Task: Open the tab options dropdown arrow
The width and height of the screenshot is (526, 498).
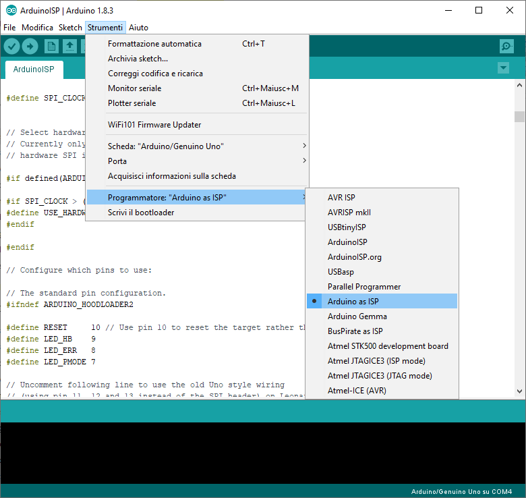Action: tap(503, 67)
